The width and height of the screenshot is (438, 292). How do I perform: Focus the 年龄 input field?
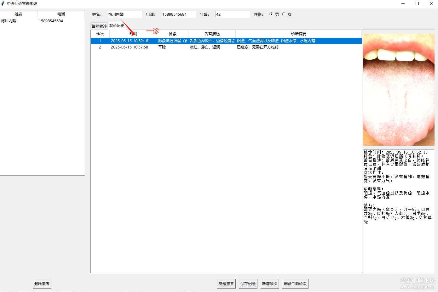pos(233,14)
